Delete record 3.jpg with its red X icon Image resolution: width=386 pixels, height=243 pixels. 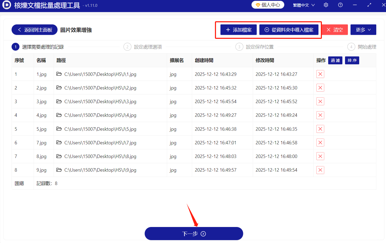(x=320, y=101)
